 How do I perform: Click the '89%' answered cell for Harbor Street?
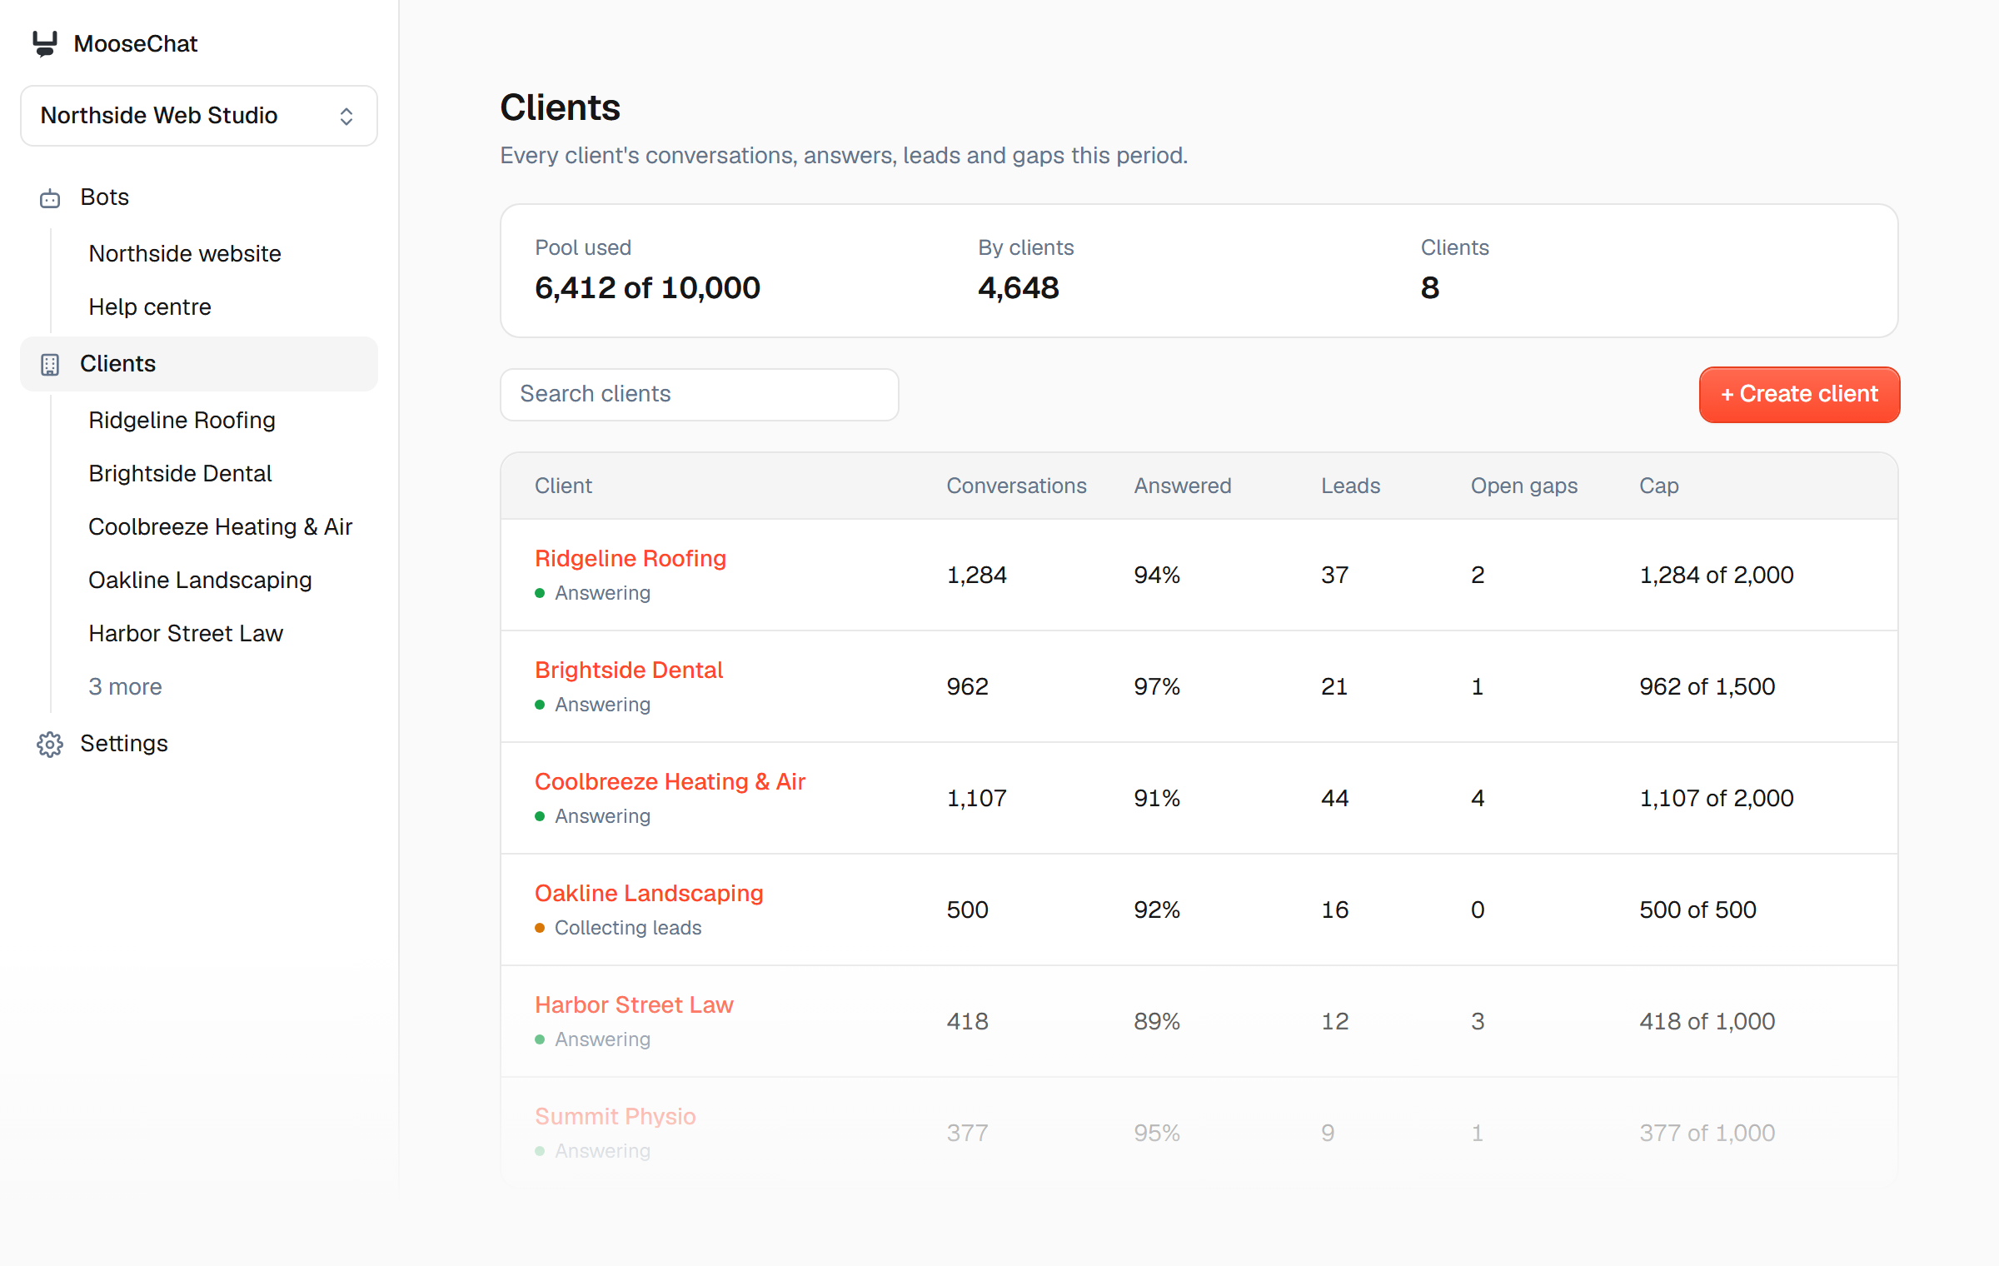tap(1156, 1022)
